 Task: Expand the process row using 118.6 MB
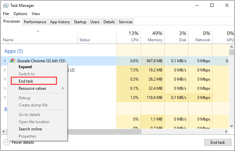tap(5, 98)
